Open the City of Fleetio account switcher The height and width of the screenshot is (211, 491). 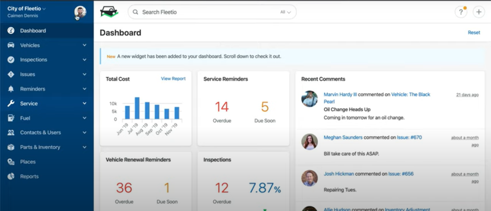point(27,9)
